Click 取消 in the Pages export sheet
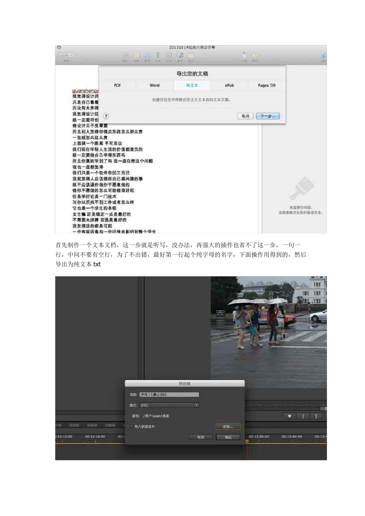Viewport: 365px width, 516px height. 245,116
